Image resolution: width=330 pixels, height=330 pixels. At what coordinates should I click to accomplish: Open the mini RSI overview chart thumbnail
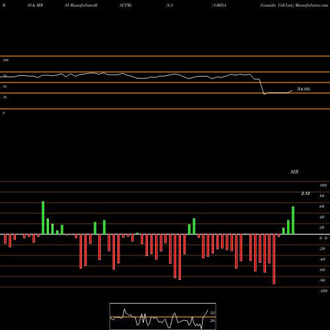[163, 316]
